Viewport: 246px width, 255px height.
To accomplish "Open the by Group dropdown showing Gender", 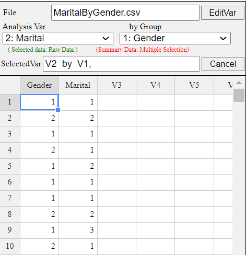I will pyautogui.click(x=175, y=38).
